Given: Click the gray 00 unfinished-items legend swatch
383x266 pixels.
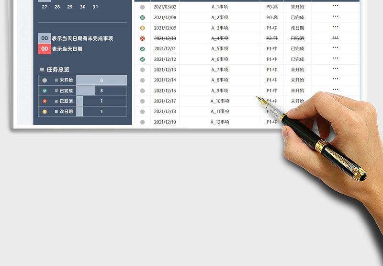Looking at the screenshot, I should point(45,38).
